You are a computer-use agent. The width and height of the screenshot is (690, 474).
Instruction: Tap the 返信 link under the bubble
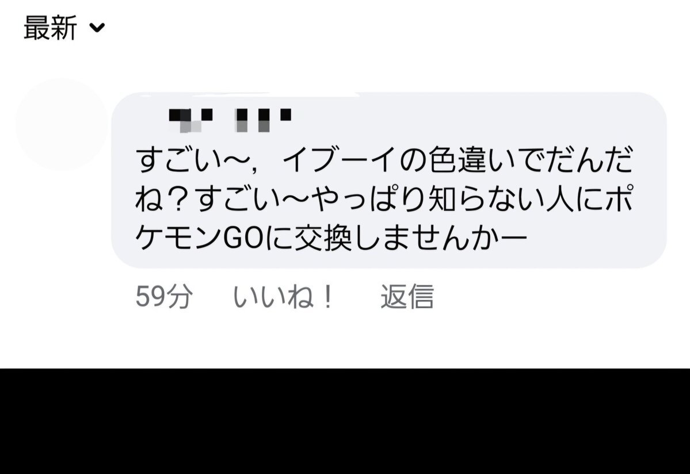click(x=407, y=296)
